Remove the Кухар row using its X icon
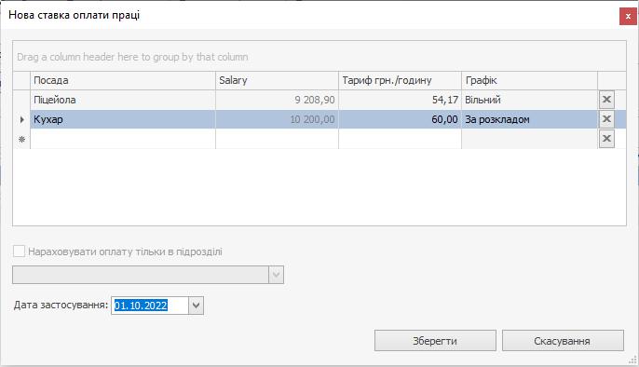The height and width of the screenshot is (367, 639). 606,119
